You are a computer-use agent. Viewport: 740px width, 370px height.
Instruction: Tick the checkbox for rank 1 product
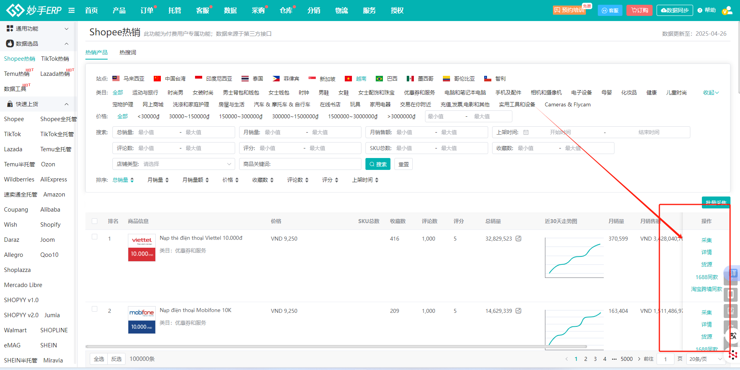[95, 237]
